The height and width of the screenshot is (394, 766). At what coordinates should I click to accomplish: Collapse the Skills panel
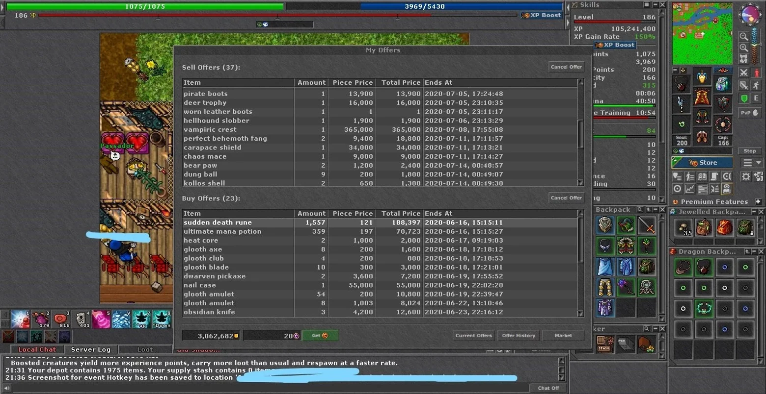tap(655, 5)
